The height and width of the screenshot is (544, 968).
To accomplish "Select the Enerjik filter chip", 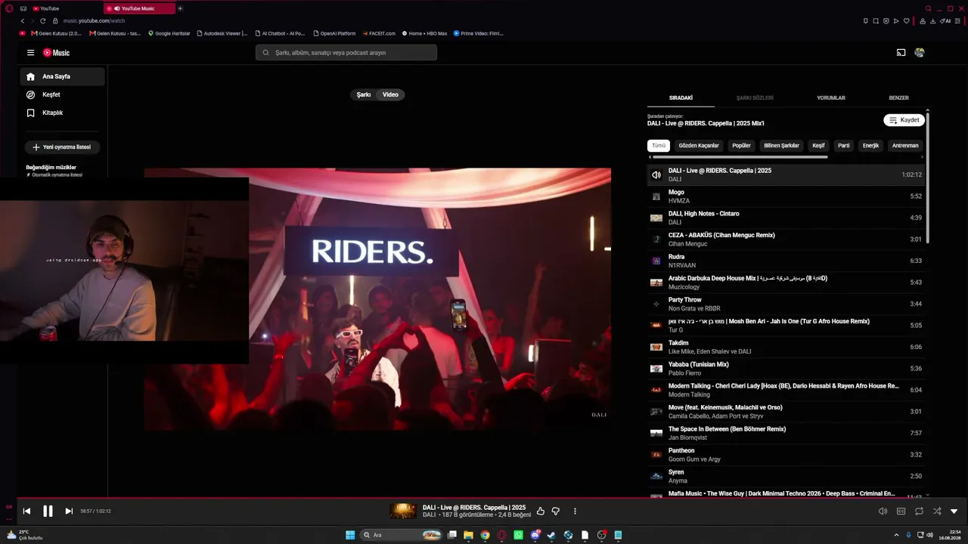I will coord(871,146).
